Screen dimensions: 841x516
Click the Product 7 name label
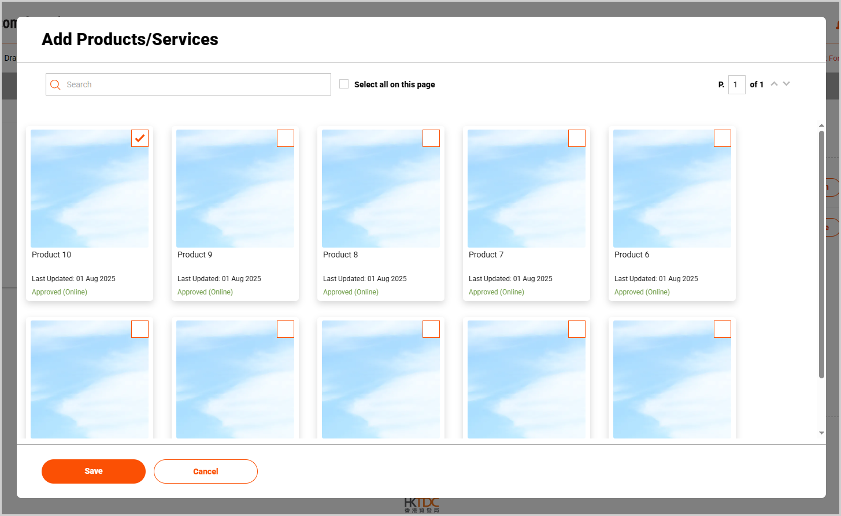click(486, 255)
